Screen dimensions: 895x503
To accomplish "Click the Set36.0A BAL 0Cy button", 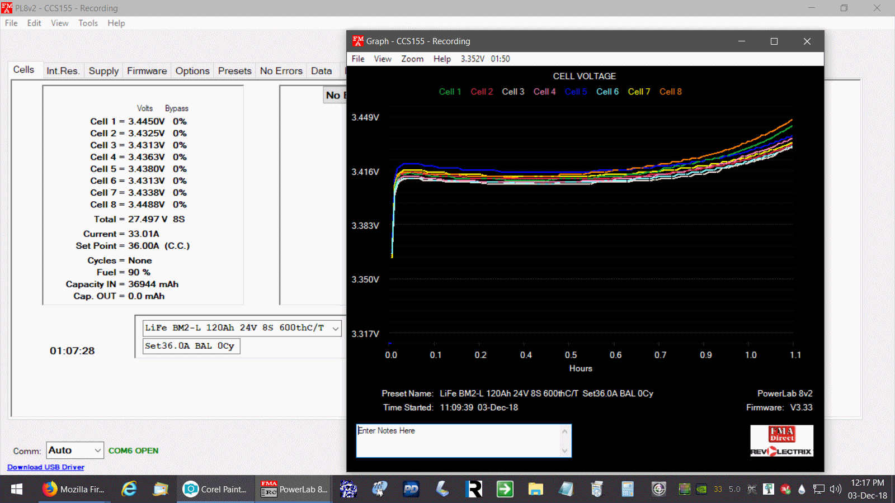I will (x=190, y=346).
